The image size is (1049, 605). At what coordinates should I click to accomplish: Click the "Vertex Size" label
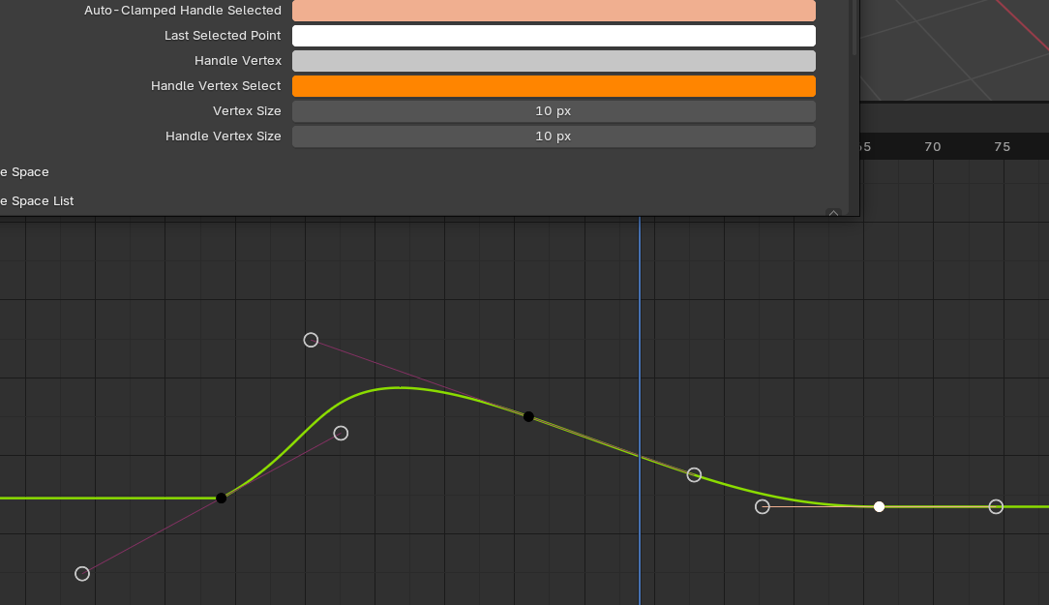pyautogui.click(x=247, y=111)
